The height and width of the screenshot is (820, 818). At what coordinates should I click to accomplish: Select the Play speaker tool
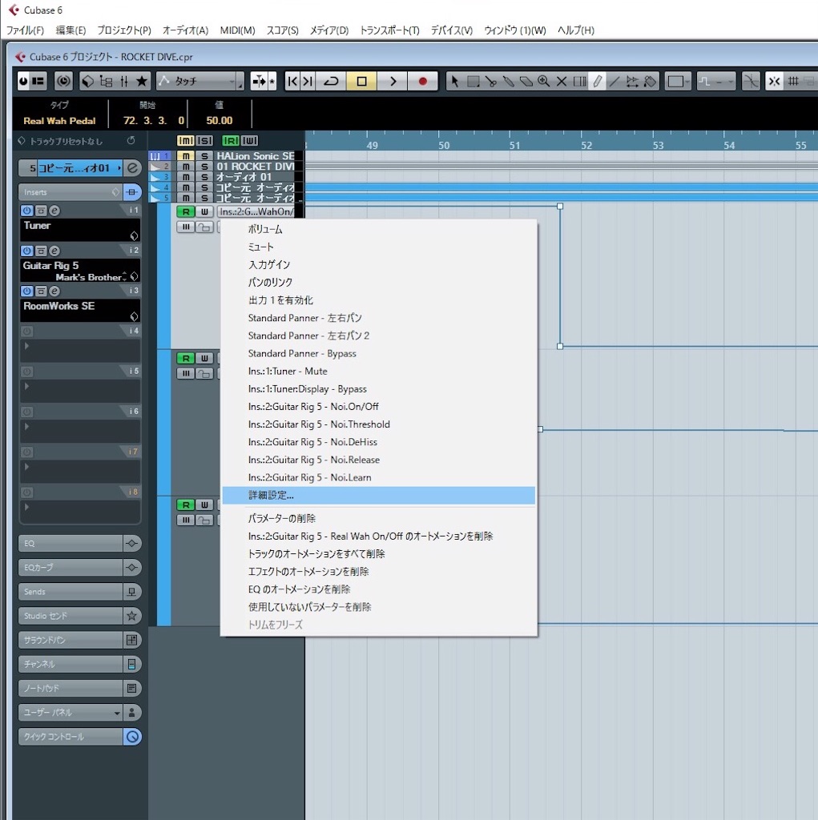click(632, 81)
